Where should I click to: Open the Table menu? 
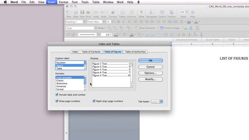click(x=96, y=2)
